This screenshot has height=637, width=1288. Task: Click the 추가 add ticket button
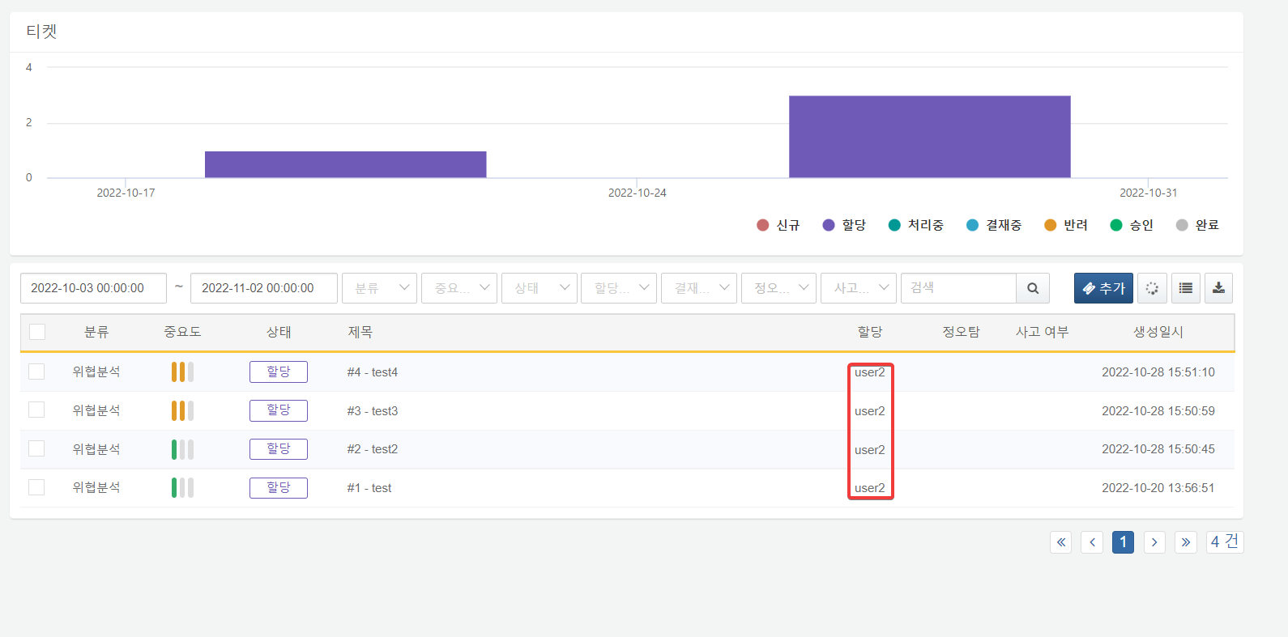click(1103, 288)
